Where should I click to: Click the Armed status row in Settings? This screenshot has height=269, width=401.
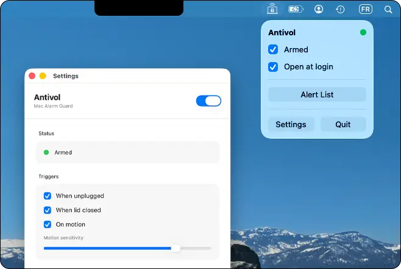[x=127, y=152]
